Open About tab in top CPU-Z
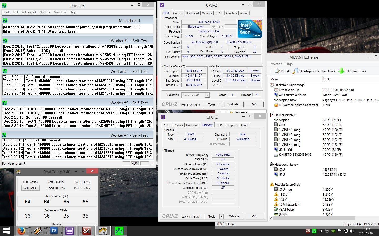379x236 pixels. 244,13
